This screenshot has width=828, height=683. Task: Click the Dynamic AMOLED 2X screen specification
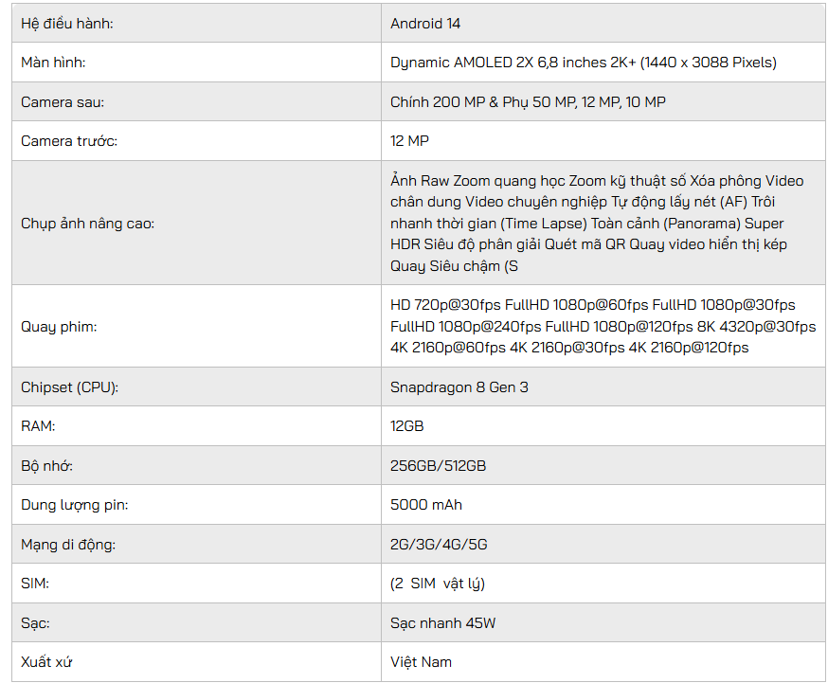click(x=583, y=63)
